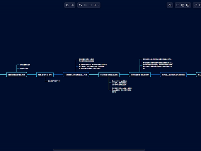This screenshot has width=201, height=151.
Task: Click the round face icon in toolbar
Action: click(196, 5)
